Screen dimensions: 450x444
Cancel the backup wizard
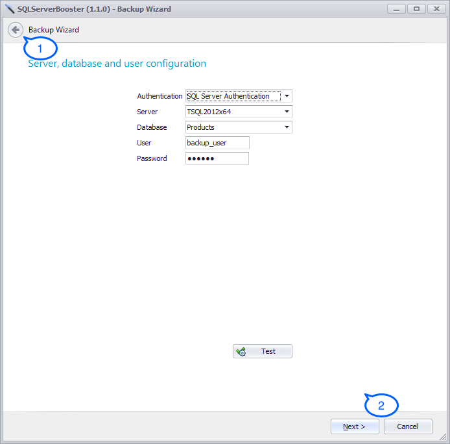coord(408,426)
